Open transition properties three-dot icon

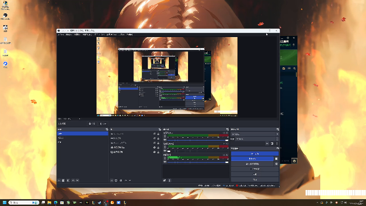point(277,144)
